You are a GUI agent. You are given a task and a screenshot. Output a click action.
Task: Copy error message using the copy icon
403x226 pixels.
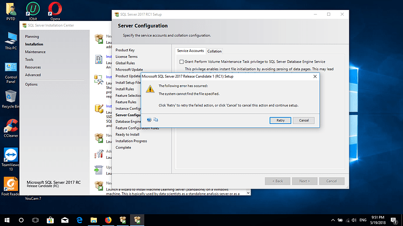[x=155, y=120]
